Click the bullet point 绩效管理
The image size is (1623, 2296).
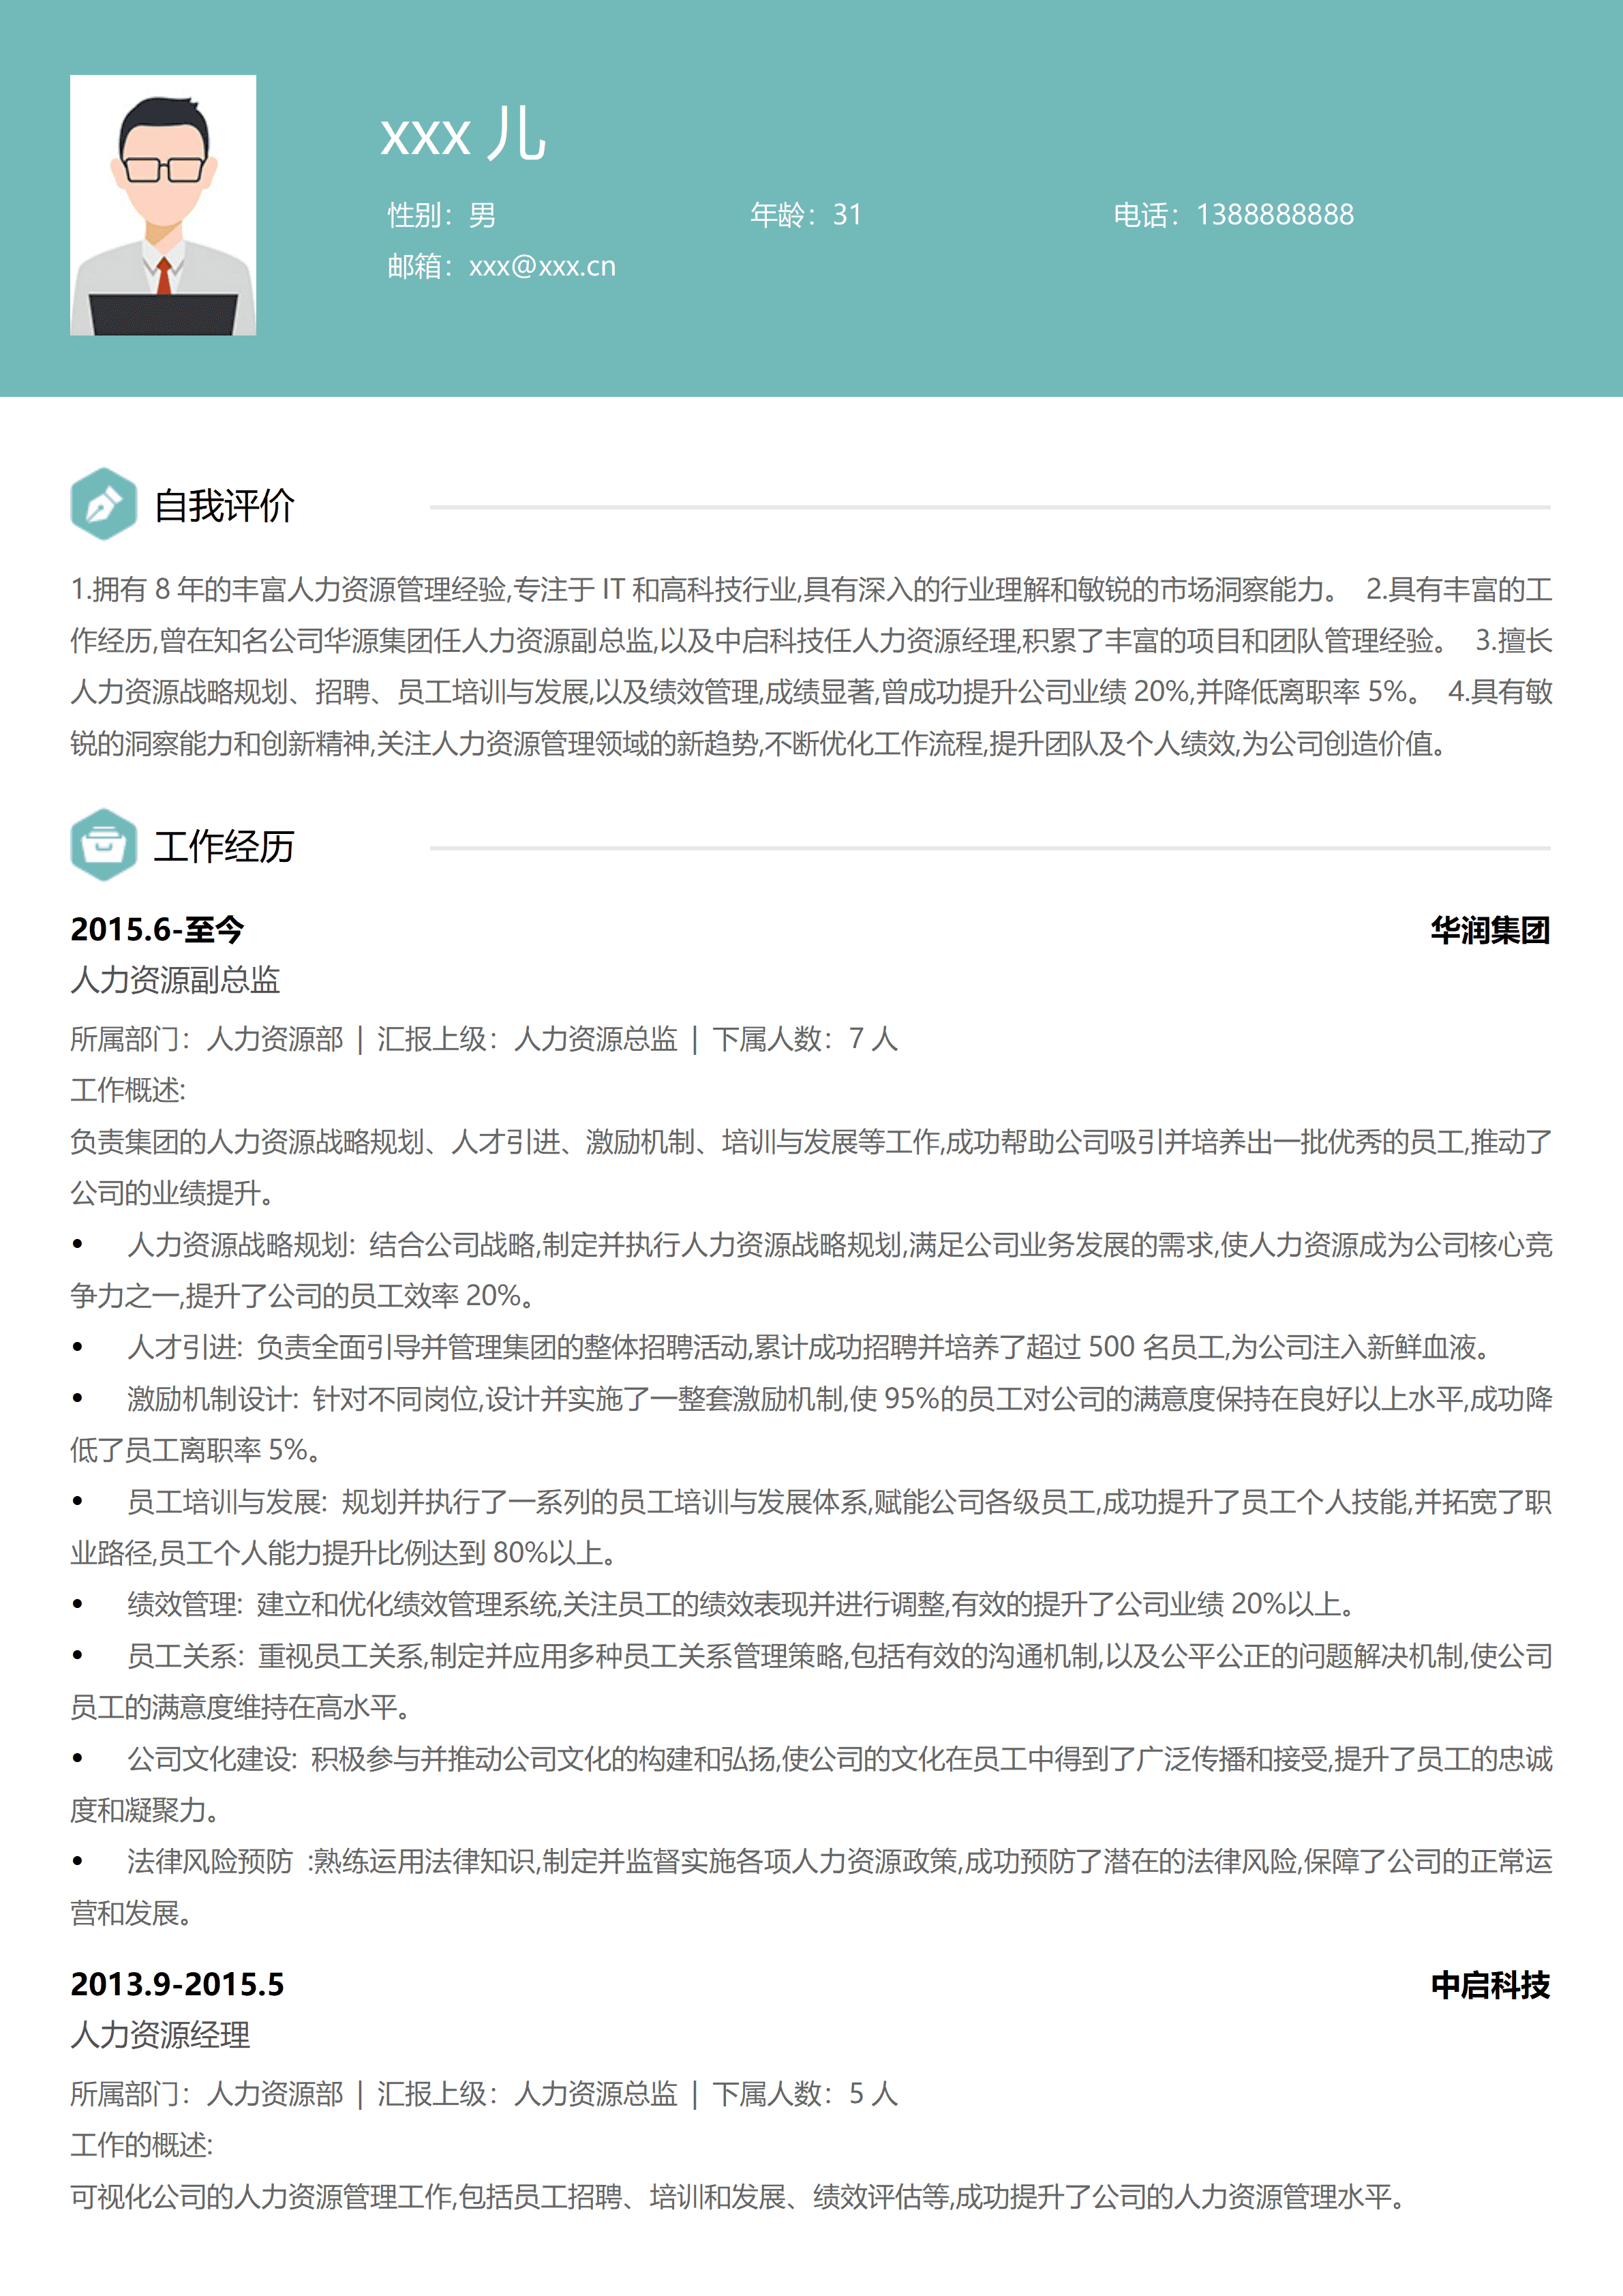pyautogui.click(x=184, y=1605)
